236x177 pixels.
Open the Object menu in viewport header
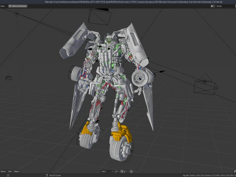point(16,172)
